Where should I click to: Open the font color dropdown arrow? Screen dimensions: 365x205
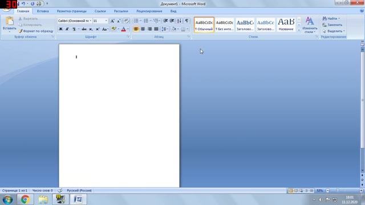[128, 29]
